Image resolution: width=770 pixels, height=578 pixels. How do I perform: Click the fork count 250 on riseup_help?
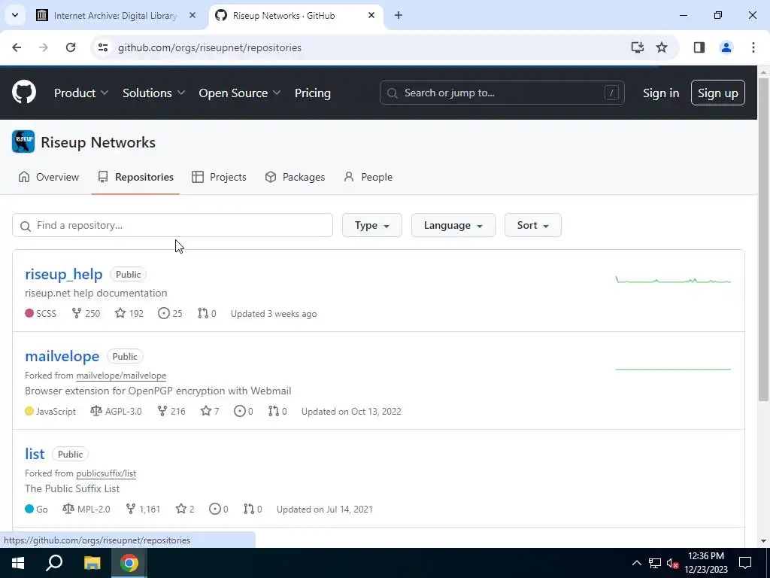86,314
